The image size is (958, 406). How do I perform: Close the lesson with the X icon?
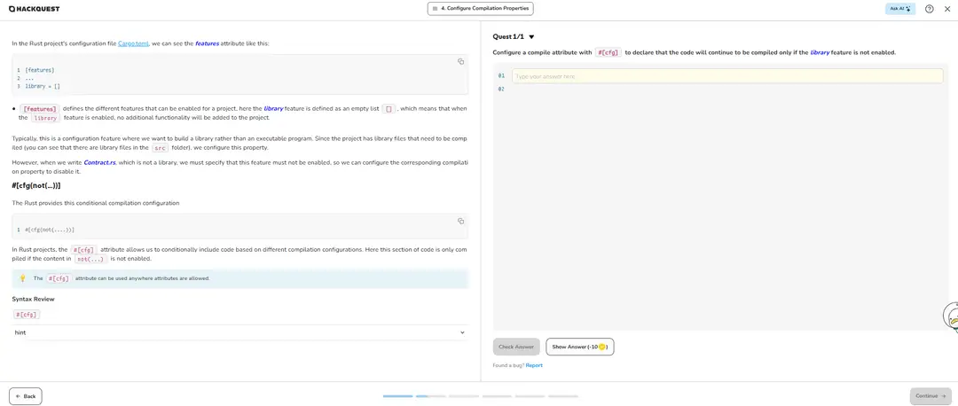click(x=947, y=9)
